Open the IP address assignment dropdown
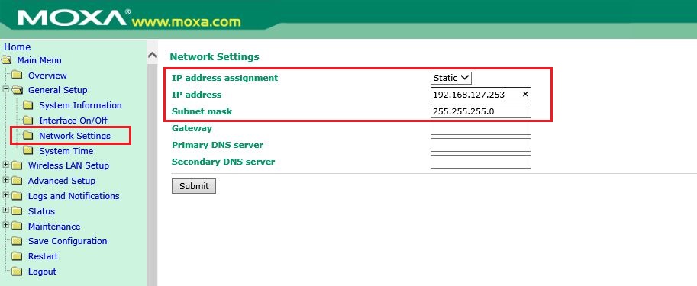697x286 pixels. 450,78
